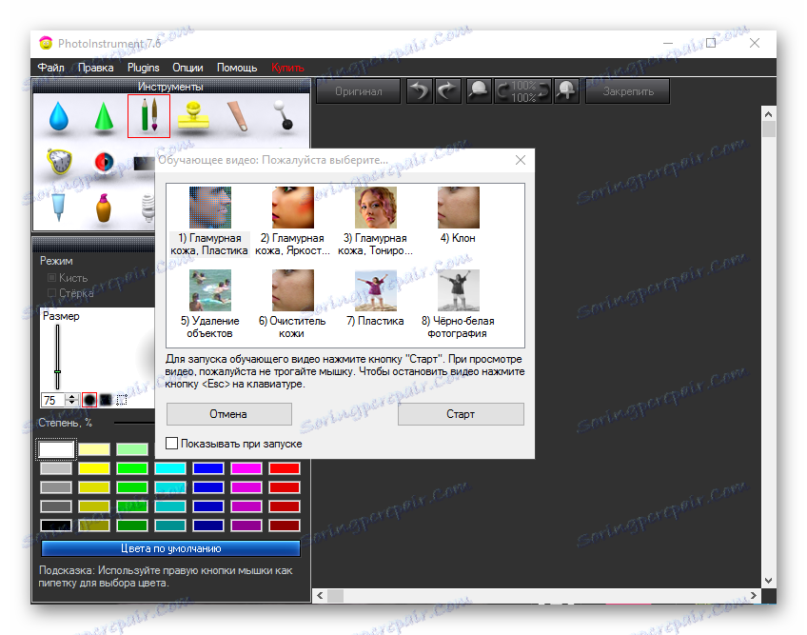Click the Оригинал button

358,91
